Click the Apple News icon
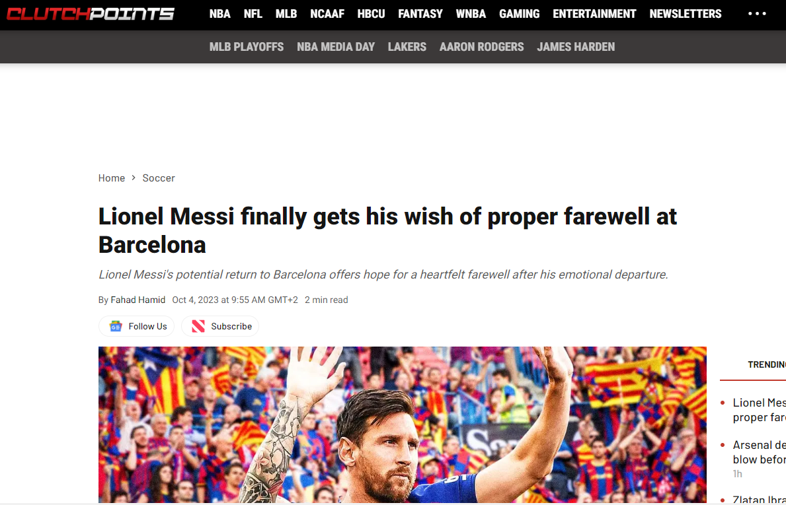Screen dimensions: 786x505 [x=198, y=326]
